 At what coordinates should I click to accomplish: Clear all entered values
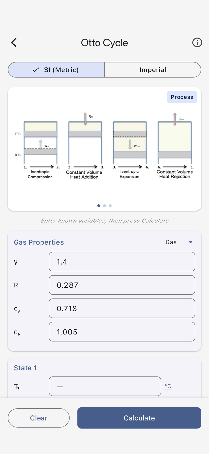[x=39, y=418]
